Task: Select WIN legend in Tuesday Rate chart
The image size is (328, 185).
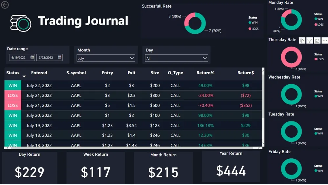Action: tap(318, 134)
